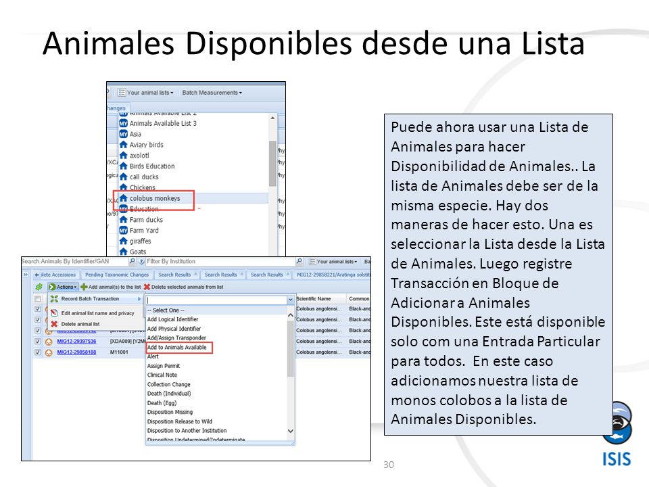Switch to Pending Taxonomic Changes tab

117,275
